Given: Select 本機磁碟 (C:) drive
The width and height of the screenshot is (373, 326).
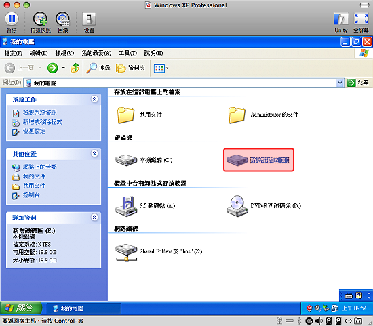Looking at the screenshot, I should pyautogui.click(x=144, y=160).
